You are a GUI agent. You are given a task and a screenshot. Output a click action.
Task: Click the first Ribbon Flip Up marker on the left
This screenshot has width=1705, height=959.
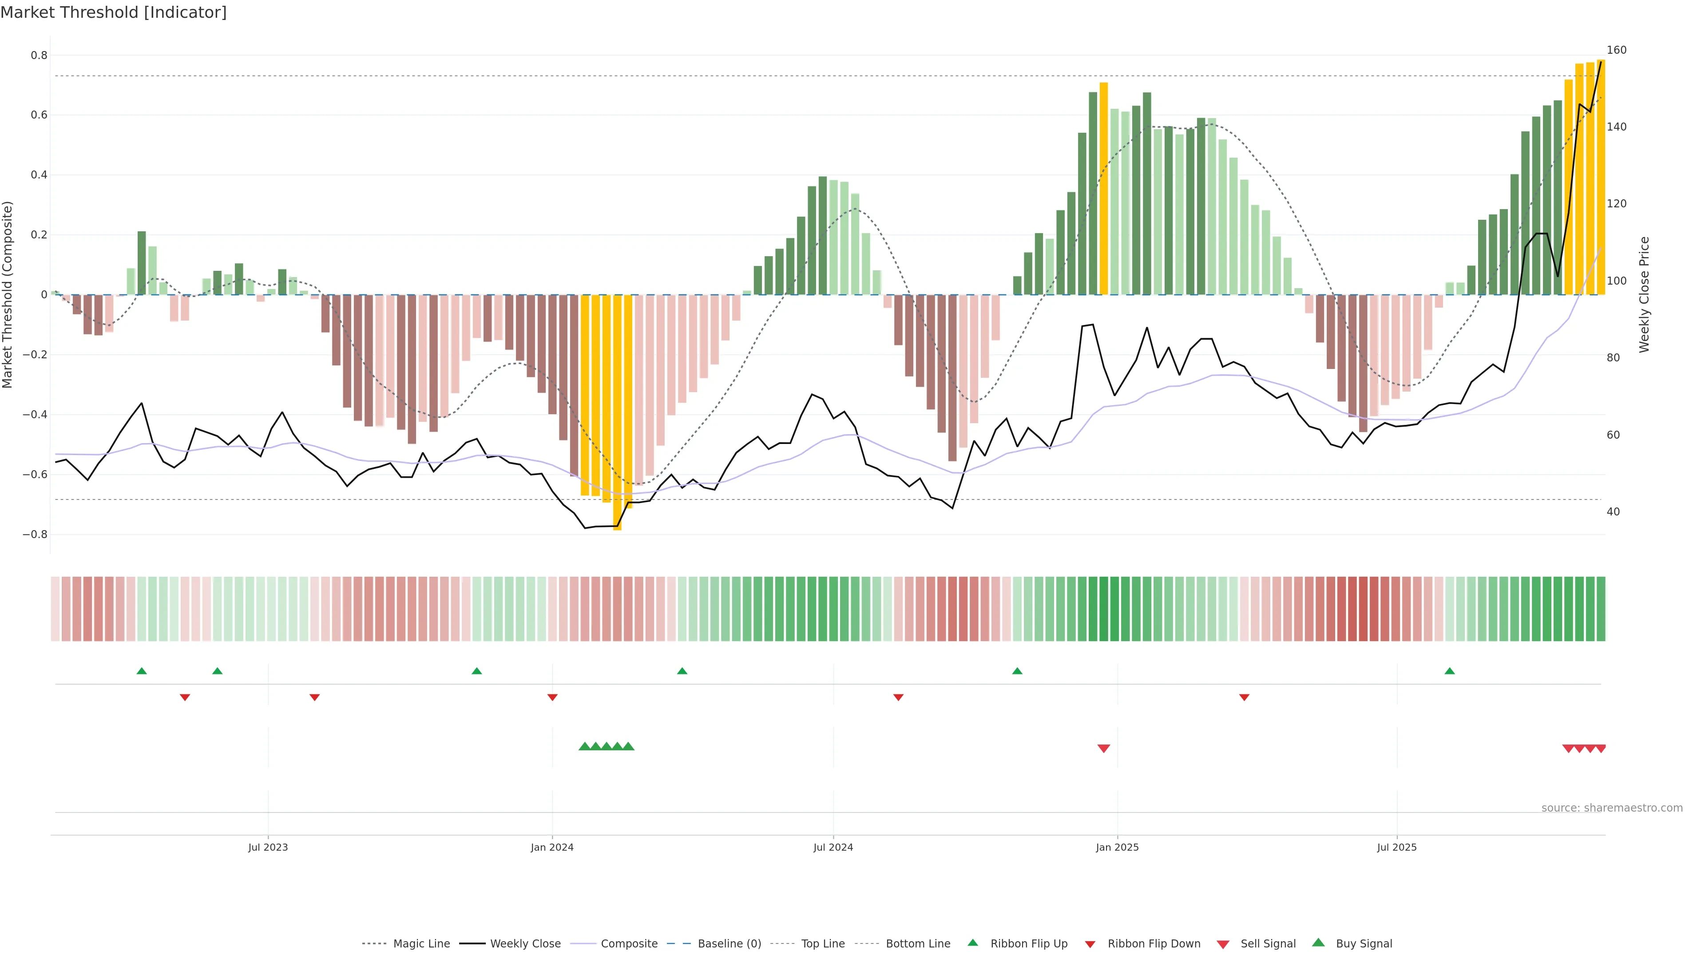[x=141, y=671]
